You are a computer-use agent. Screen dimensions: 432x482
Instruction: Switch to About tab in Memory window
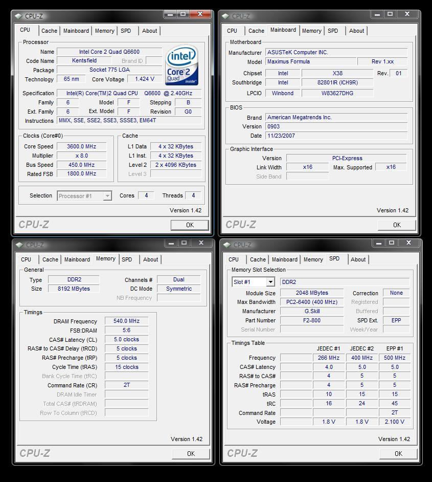150,259
